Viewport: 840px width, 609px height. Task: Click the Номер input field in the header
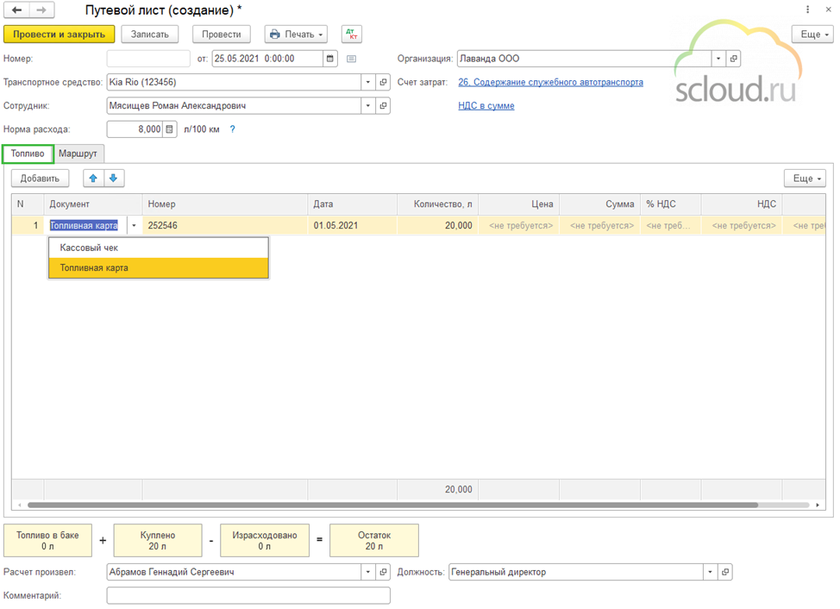(148, 59)
